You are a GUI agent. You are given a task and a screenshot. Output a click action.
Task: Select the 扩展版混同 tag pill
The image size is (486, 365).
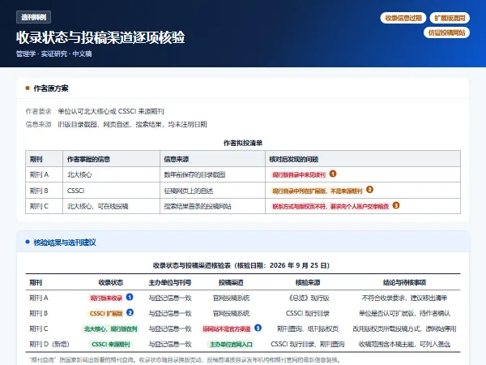(x=450, y=18)
